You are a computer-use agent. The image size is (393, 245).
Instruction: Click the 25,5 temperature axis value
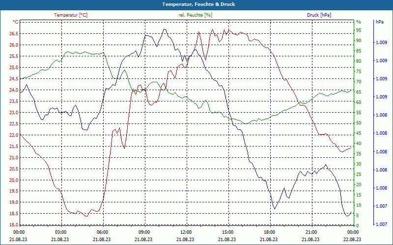click(x=14, y=56)
